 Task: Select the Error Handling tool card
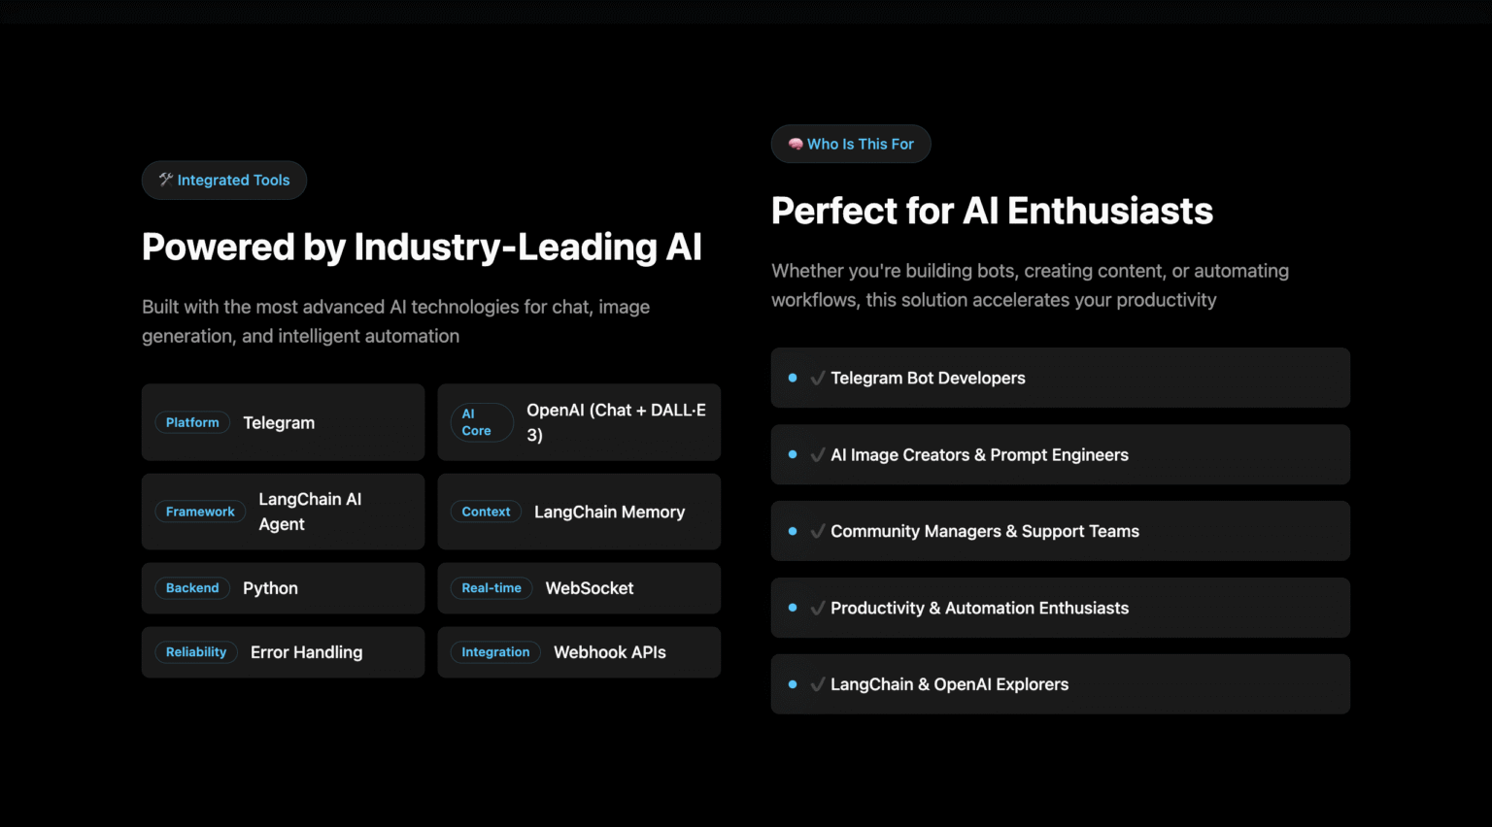click(x=283, y=652)
